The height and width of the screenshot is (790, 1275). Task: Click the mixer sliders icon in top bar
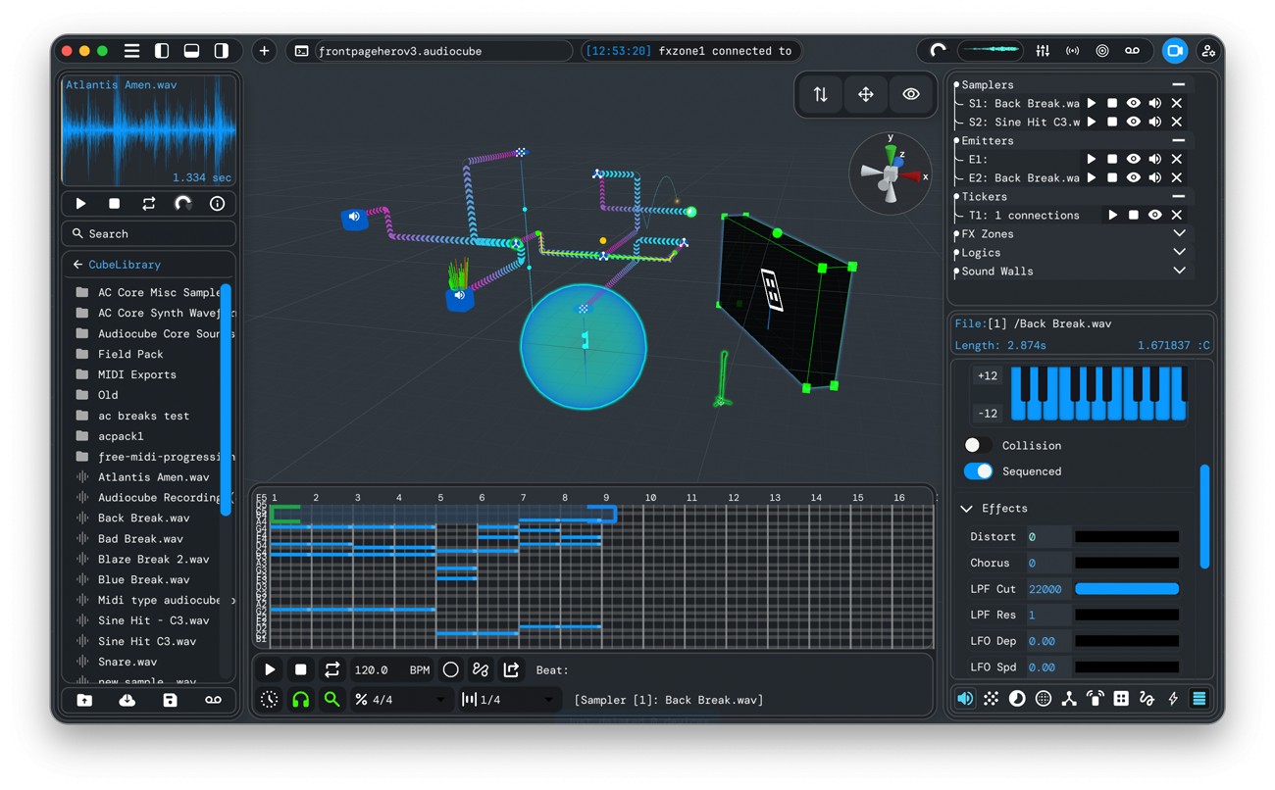tap(1043, 51)
